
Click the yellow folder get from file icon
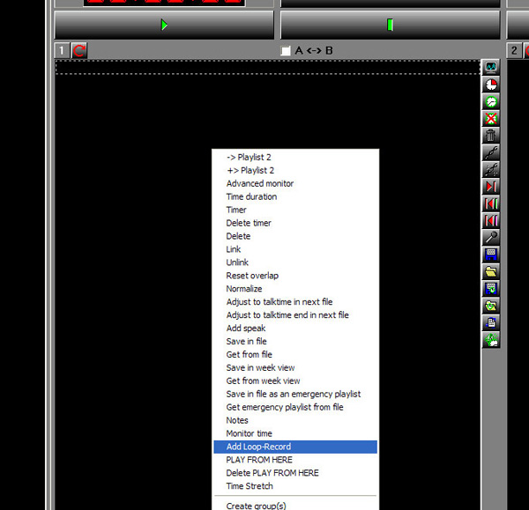click(491, 271)
